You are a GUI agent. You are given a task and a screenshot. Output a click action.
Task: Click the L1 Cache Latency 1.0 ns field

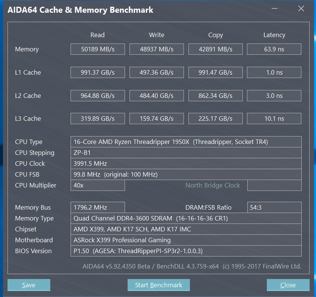[x=274, y=72]
